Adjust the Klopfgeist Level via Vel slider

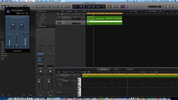coord(25,40)
